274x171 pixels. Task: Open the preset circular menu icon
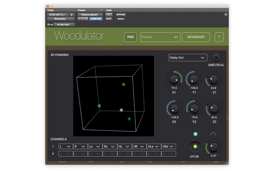[x=101, y=10]
